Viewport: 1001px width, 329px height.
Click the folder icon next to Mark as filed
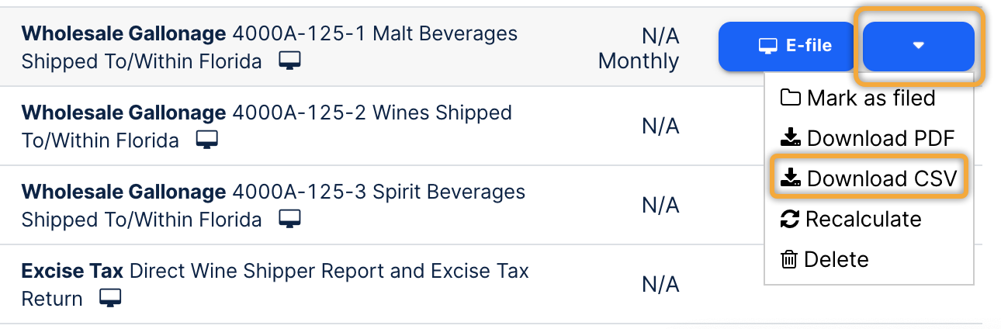790,98
